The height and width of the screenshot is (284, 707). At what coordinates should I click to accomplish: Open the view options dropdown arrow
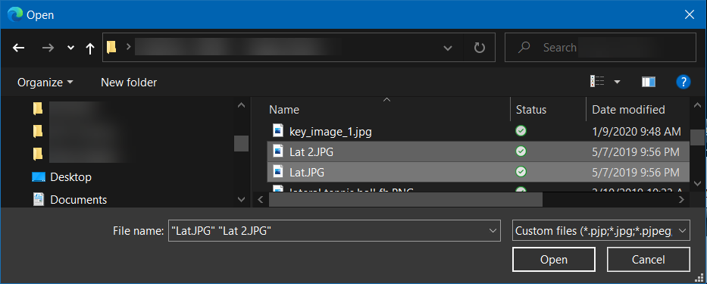(x=617, y=82)
